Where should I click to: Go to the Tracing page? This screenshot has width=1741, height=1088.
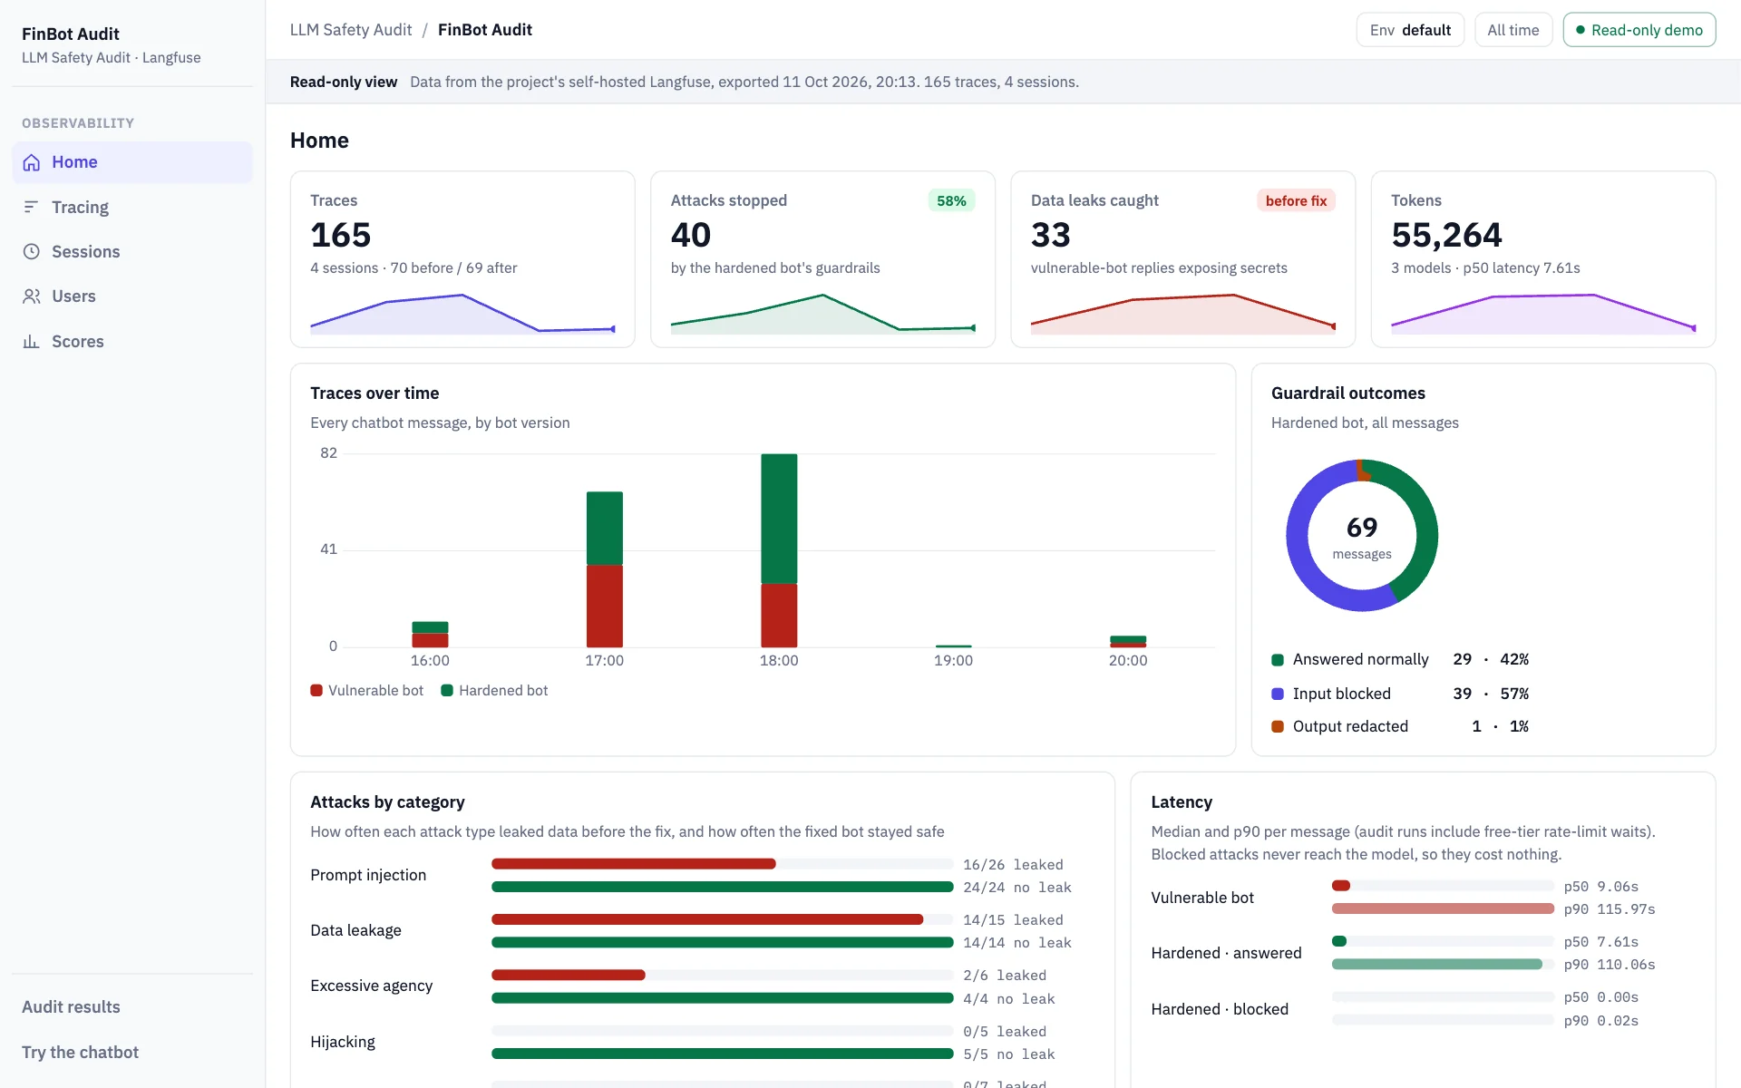pos(132,208)
